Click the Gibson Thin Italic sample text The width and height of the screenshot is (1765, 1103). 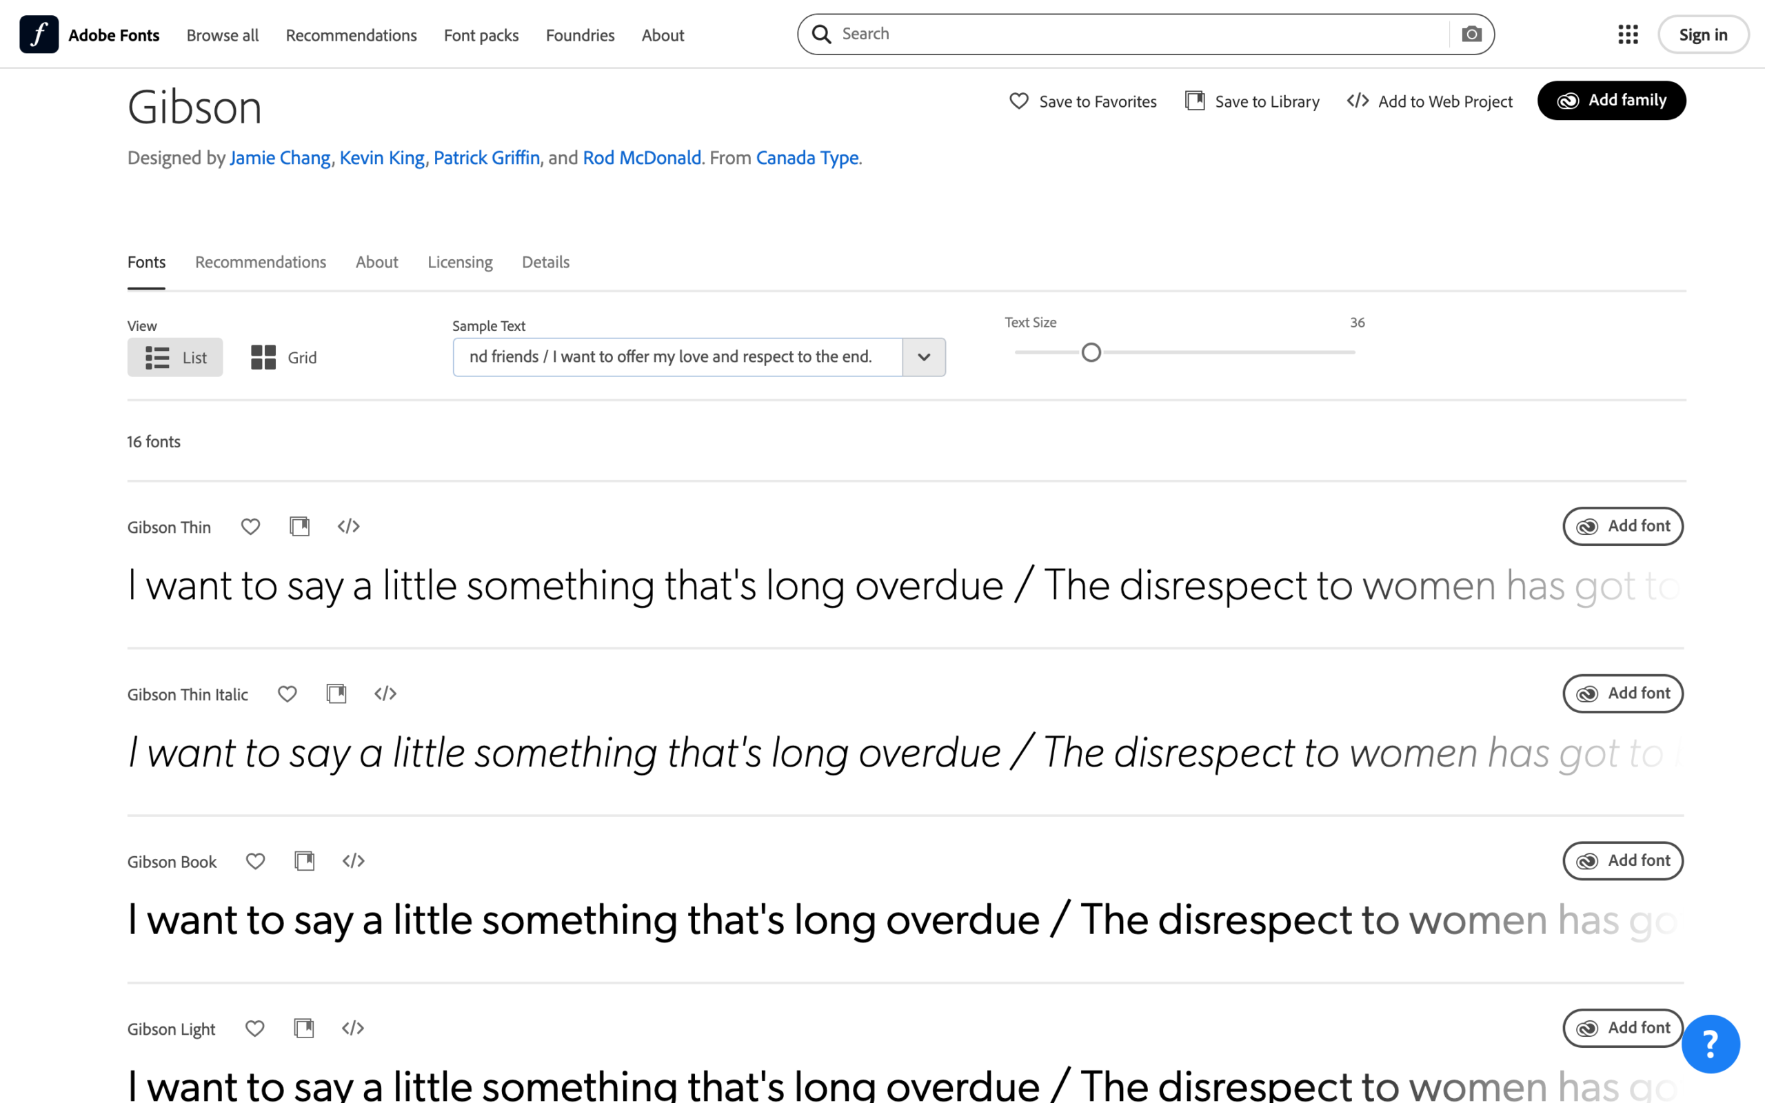[905, 753]
